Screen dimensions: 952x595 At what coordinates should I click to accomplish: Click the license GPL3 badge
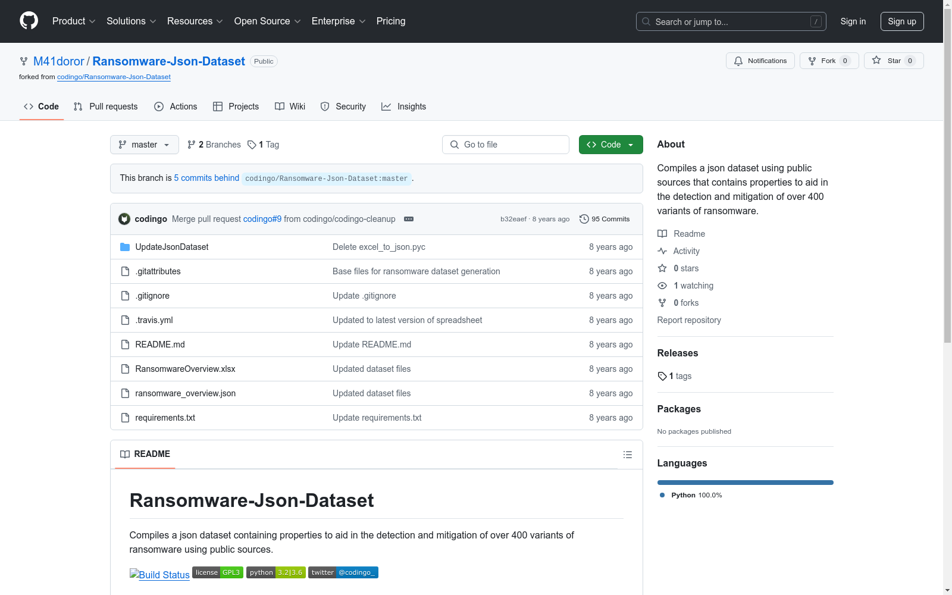tap(218, 572)
